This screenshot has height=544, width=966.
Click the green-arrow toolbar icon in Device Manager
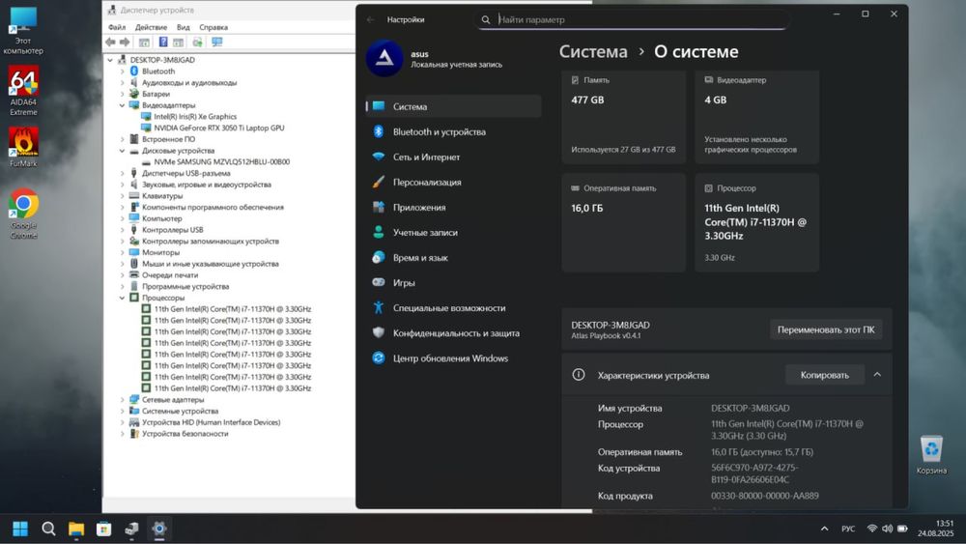click(x=197, y=42)
